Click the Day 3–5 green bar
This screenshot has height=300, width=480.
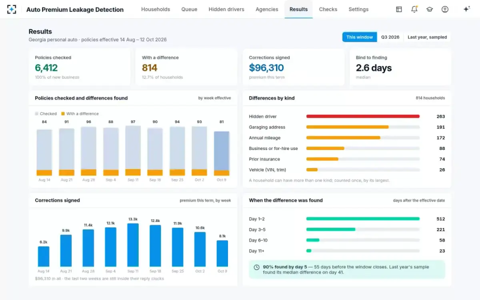[x=331, y=230]
